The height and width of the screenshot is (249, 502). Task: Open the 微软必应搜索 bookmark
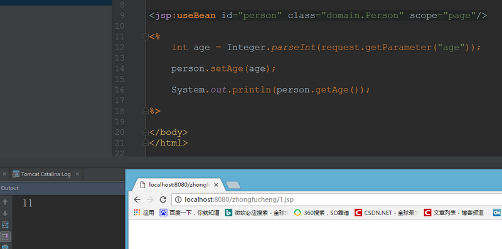[x=257, y=213]
